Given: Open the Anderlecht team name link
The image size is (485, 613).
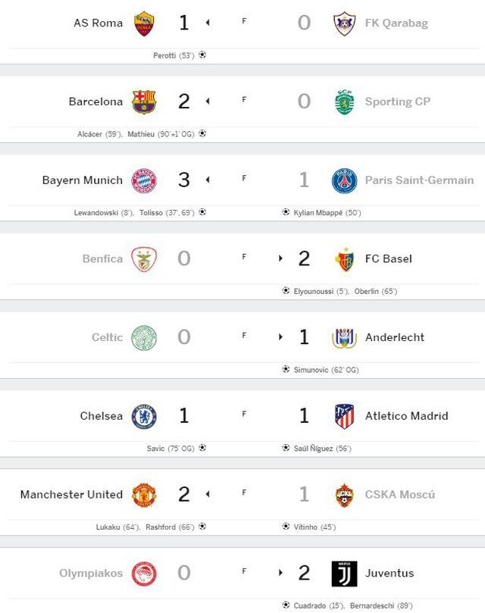Looking at the screenshot, I should pyautogui.click(x=394, y=337).
